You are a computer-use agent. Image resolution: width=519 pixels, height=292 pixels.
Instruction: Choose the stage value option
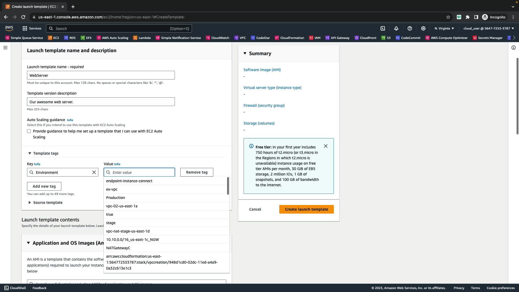click(111, 223)
